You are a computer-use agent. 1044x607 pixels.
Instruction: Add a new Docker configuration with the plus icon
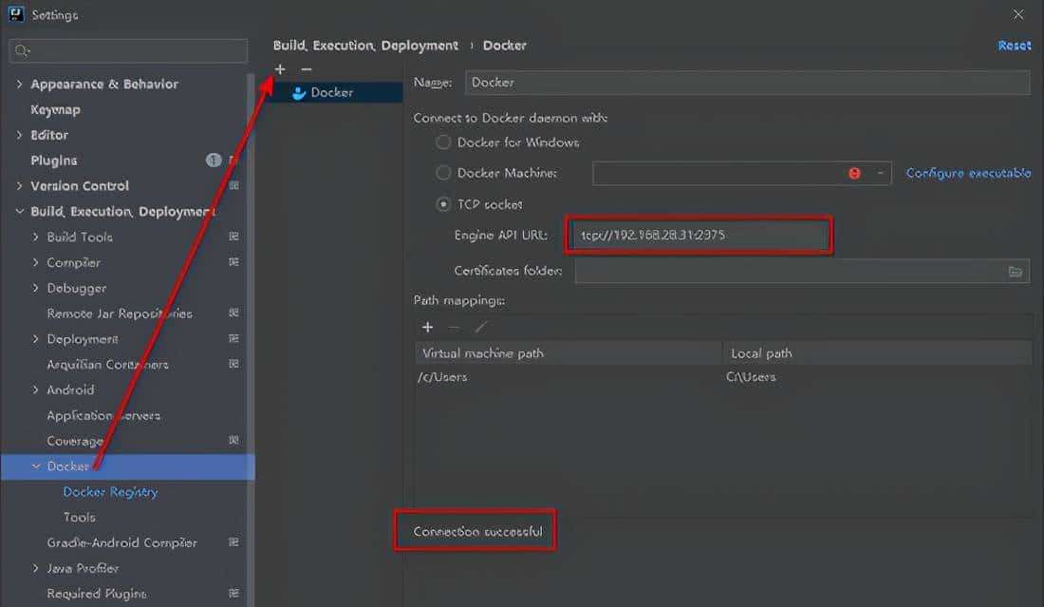(280, 68)
